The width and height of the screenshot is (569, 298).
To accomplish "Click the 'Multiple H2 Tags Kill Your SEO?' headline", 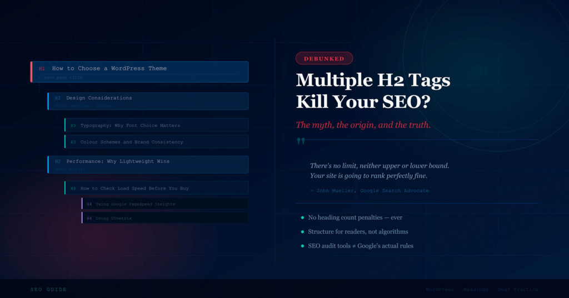I will pos(373,91).
